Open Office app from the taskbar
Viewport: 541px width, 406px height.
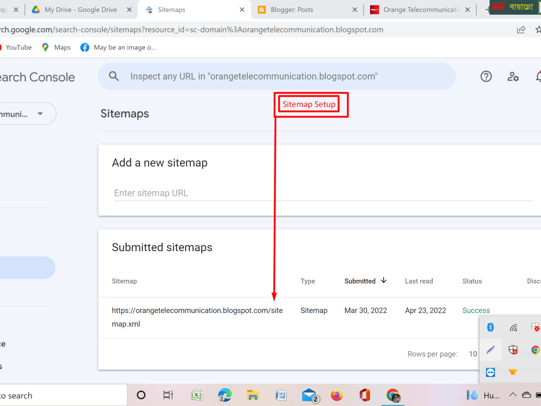coord(365,395)
